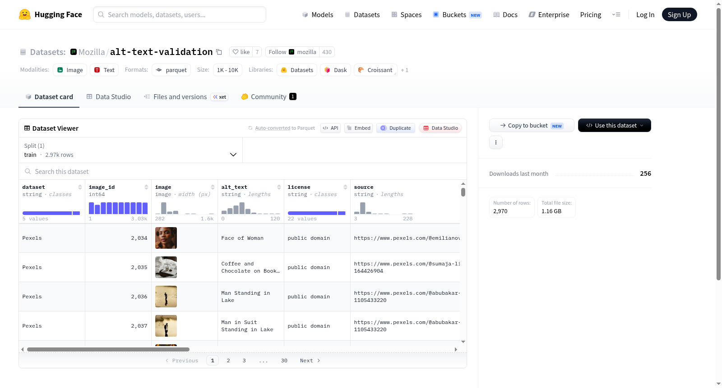The width and height of the screenshot is (722, 388).
Task: Click the horizontal scrollbar thumb of the table
Action: click(x=108, y=349)
